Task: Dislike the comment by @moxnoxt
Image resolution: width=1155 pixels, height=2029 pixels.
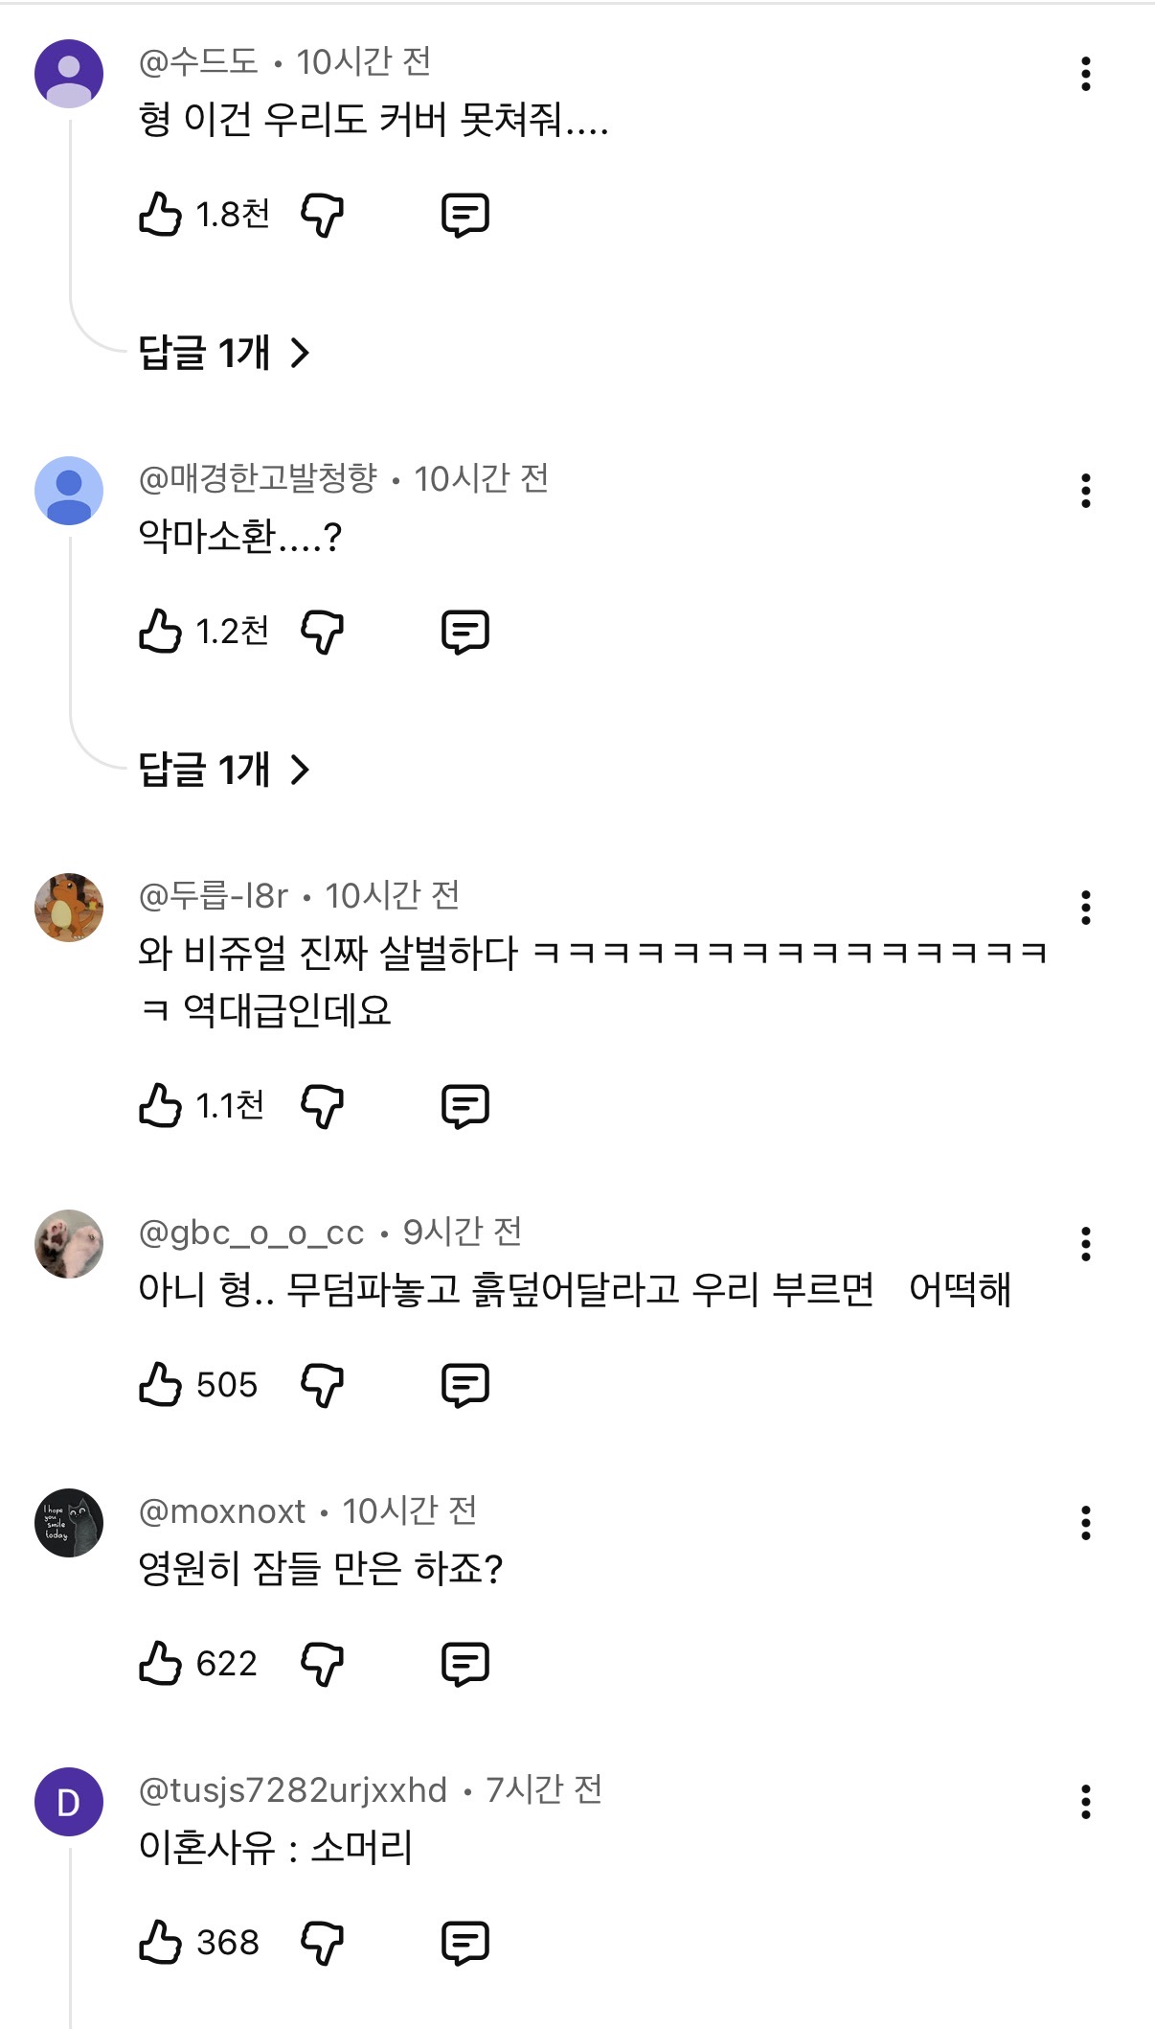Action: (x=322, y=1663)
